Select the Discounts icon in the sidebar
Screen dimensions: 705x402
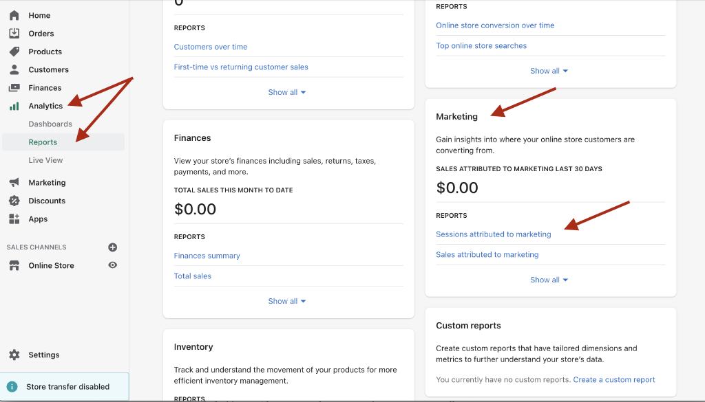[15, 201]
